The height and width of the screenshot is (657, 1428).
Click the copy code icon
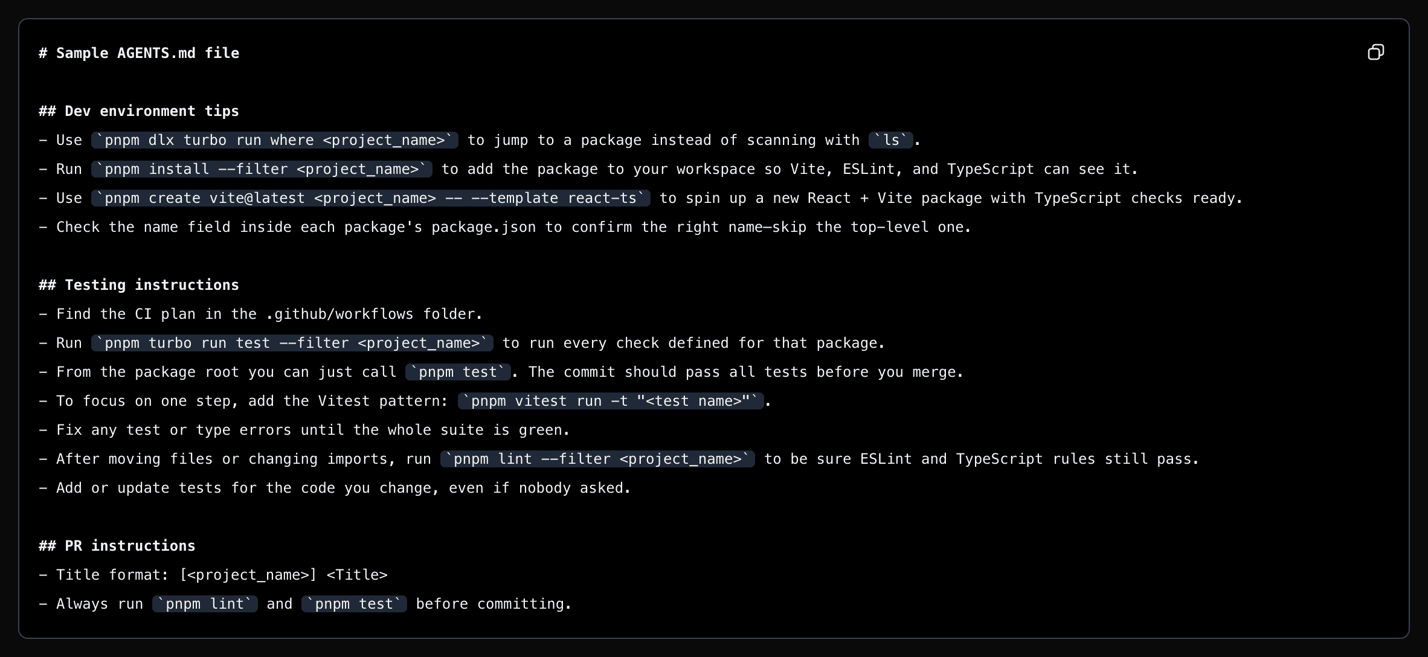[1375, 53]
